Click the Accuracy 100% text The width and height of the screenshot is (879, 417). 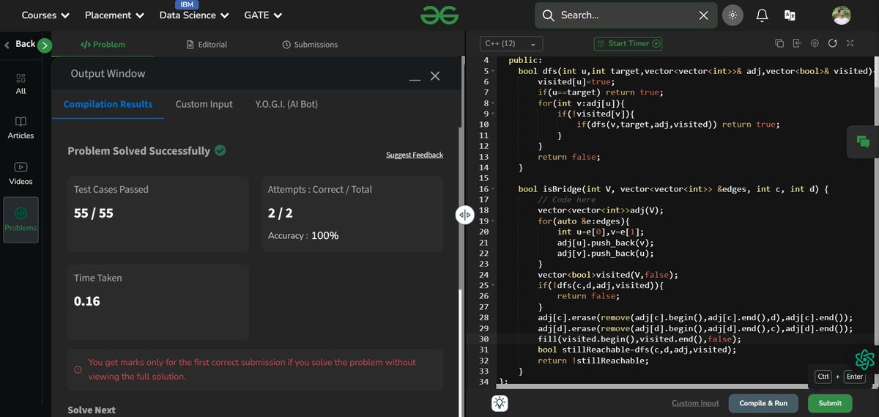coord(303,235)
